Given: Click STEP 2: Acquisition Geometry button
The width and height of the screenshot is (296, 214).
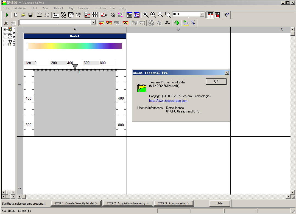Looking at the screenshot, I should (128, 203).
